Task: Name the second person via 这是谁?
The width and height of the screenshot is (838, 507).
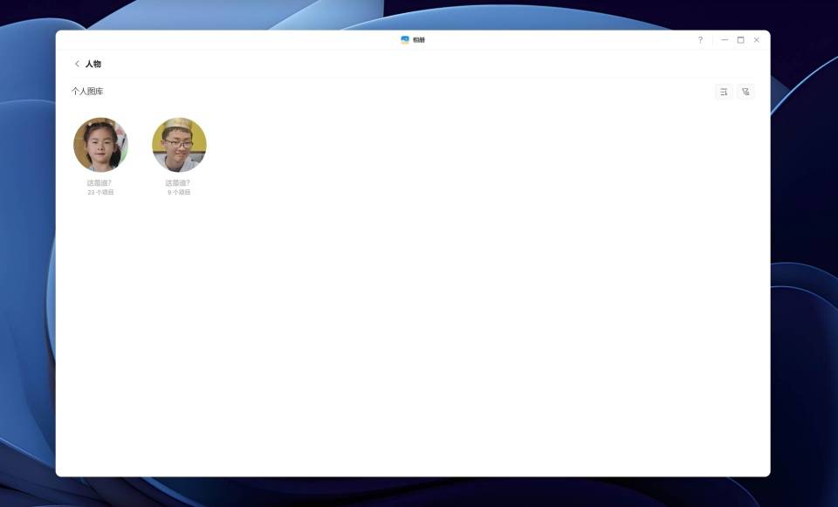Action: (178, 183)
